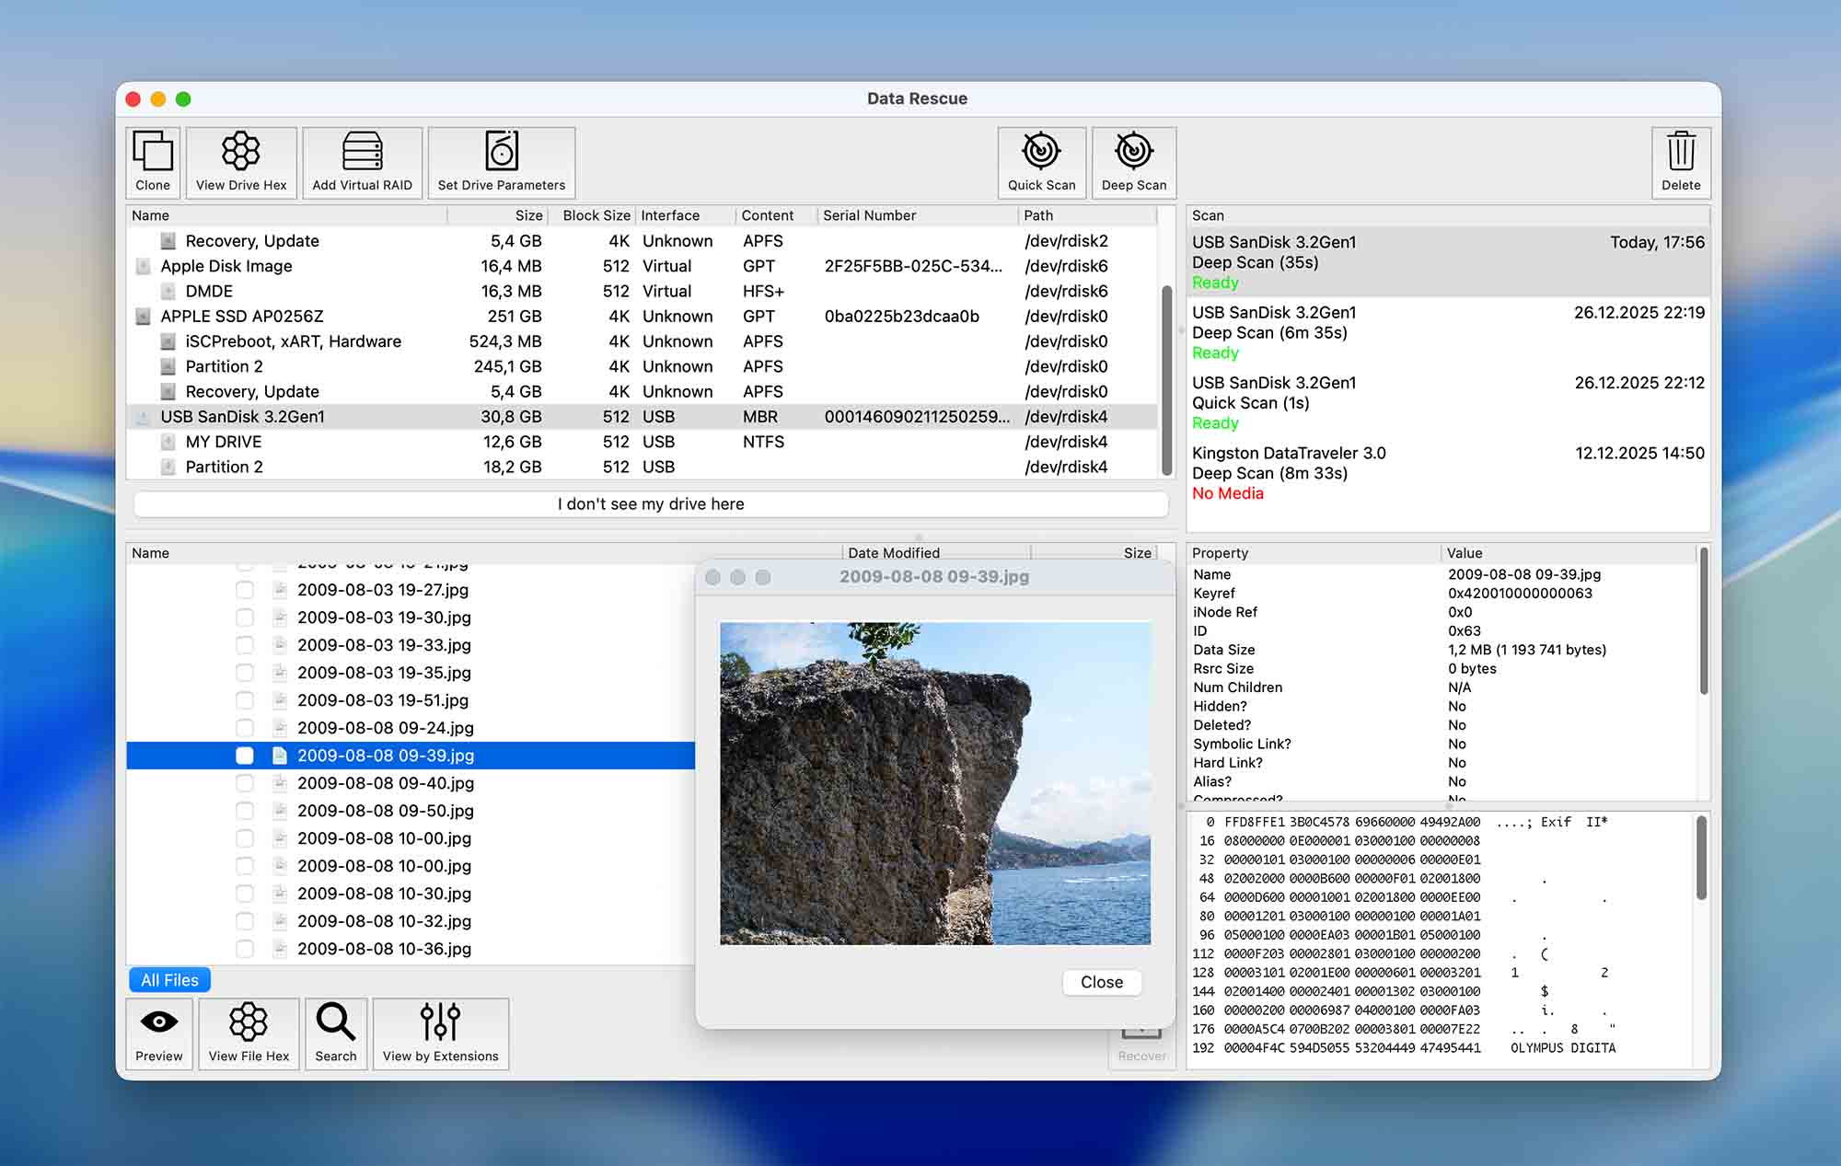Click the Search magnifier icon
Screen dimensions: 1841x1166
(x=336, y=1033)
